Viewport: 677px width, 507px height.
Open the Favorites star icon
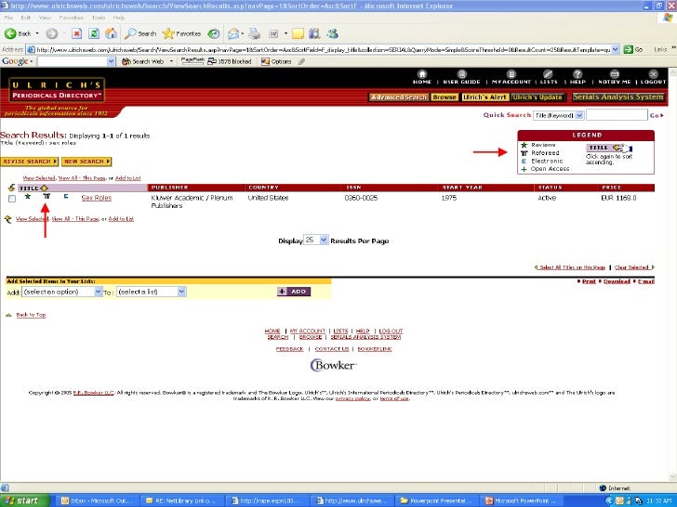pyautogui.click(x=168, y=33)
